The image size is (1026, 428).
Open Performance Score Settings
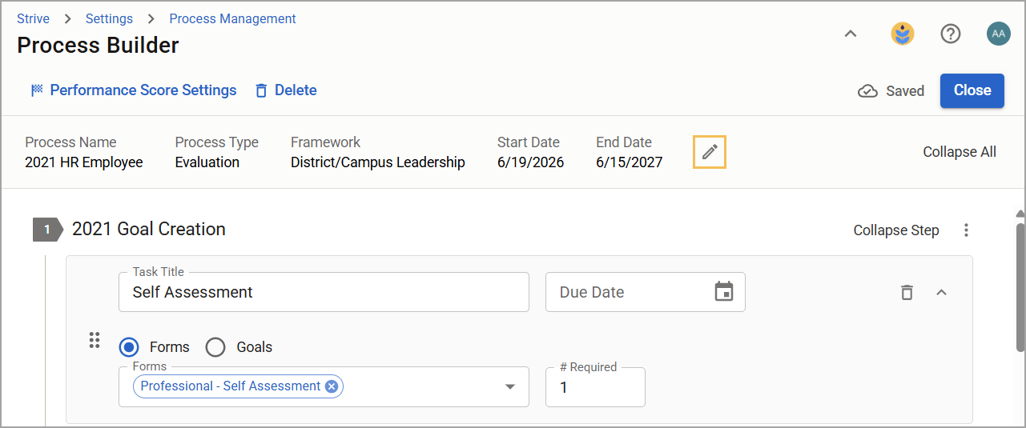click(134, 90)
